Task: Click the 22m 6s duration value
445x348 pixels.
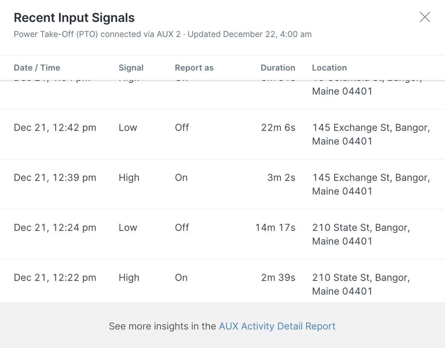Action: click(x=278, y=127)
